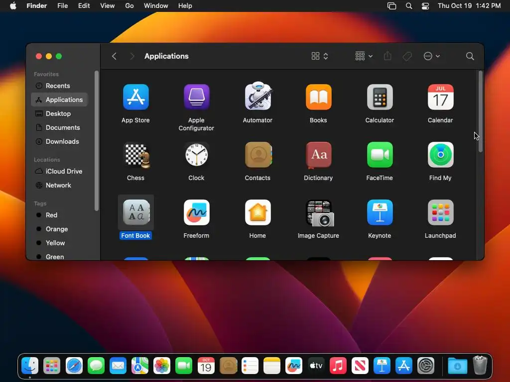
Task: Open the Action ellipsis menu dropdown
Action: click(x=432, y=56)
